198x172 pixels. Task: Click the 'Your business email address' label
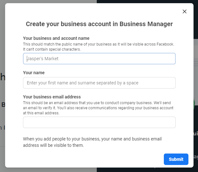(52, 97)
